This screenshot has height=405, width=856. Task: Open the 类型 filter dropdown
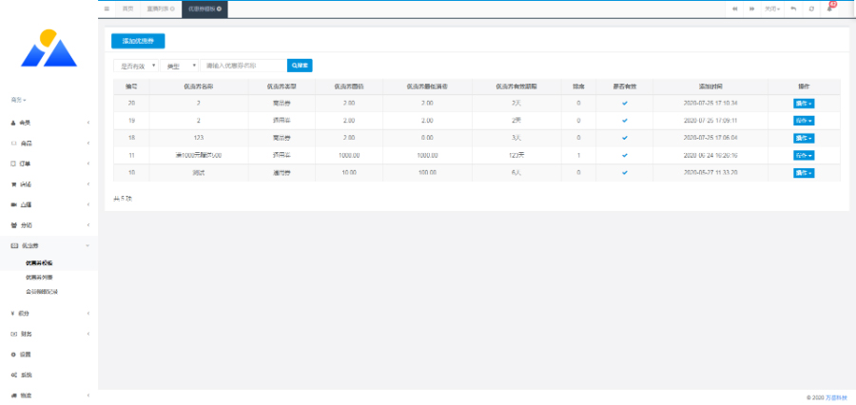click(179, 66)
